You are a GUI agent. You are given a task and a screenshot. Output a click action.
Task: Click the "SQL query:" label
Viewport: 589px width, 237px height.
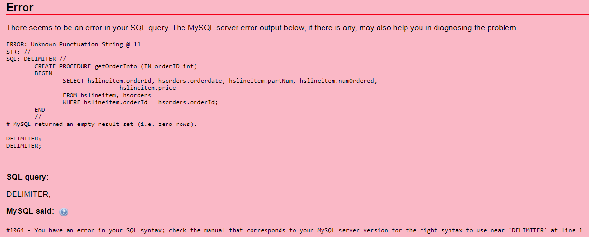tap(28, 177)
